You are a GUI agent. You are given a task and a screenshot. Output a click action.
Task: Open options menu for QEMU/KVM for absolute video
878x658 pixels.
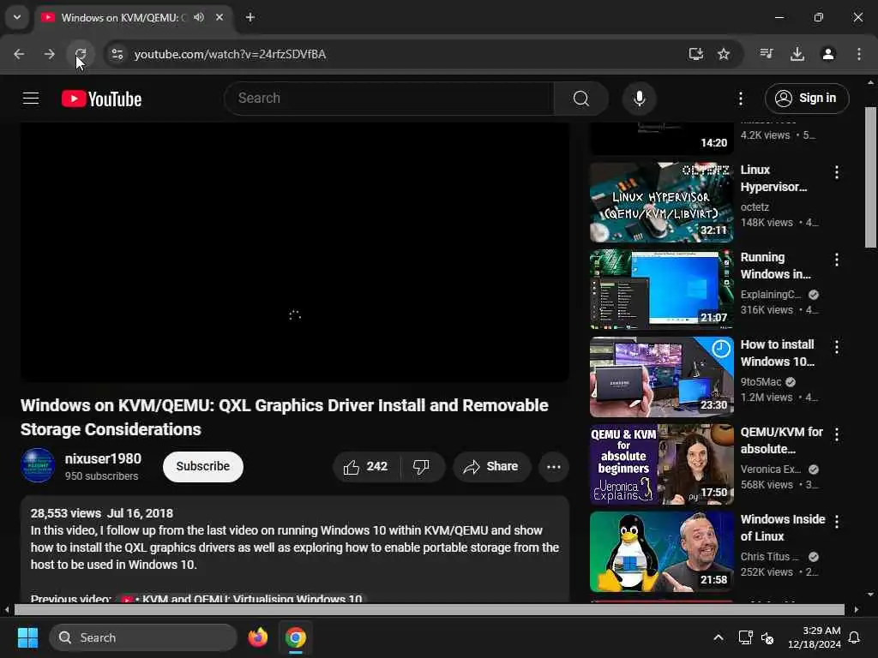point(837,434)
